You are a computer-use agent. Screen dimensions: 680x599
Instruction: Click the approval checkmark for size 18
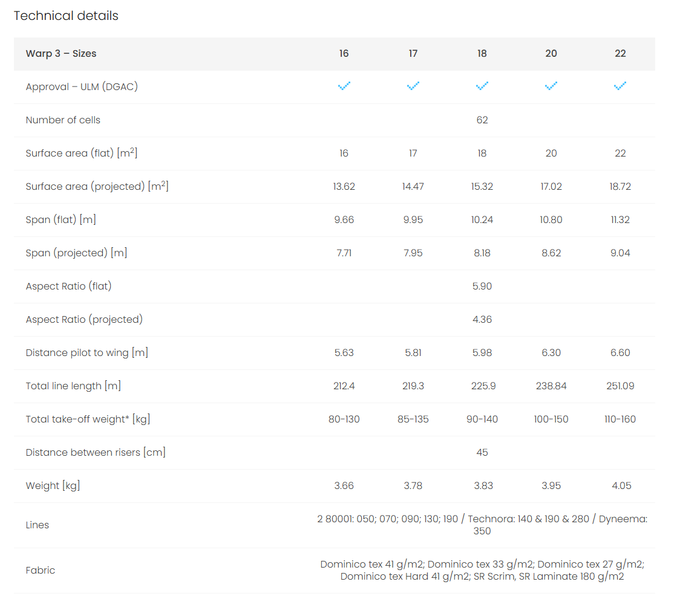pos(482,86)
